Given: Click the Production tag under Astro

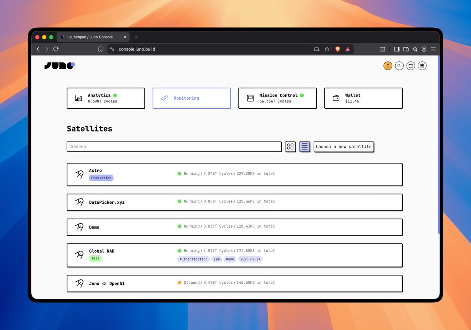Looking at the screenshot, I should click(101, 178).
